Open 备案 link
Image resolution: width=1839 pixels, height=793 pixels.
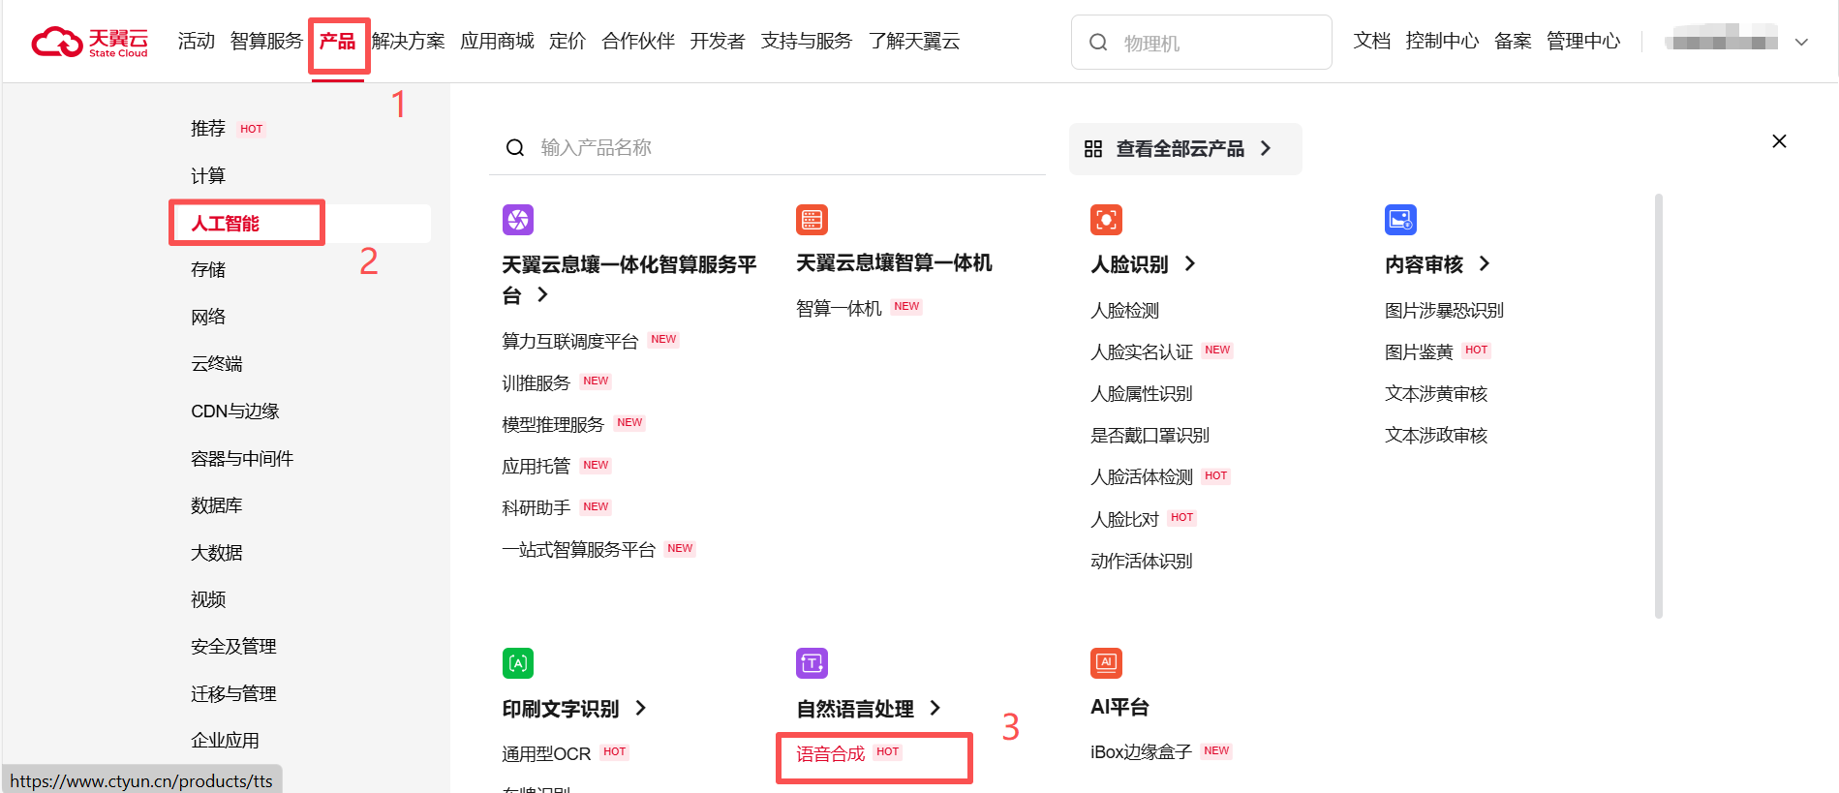point(1513,41)
